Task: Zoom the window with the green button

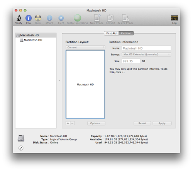Action: pyautogui.click(x=25, y=10)
